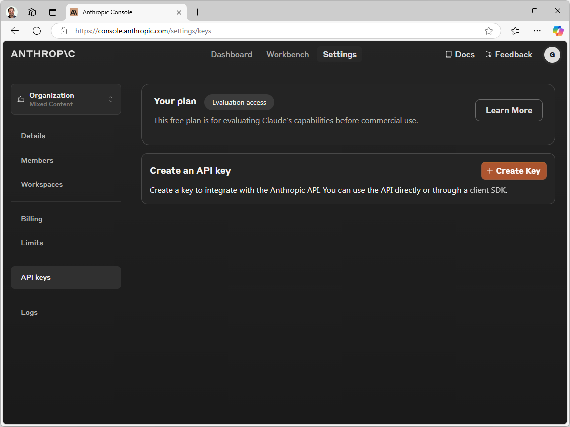570x427 pixels.
Task: Click the Feedback flag icon
Action: [x=489, y=54]
